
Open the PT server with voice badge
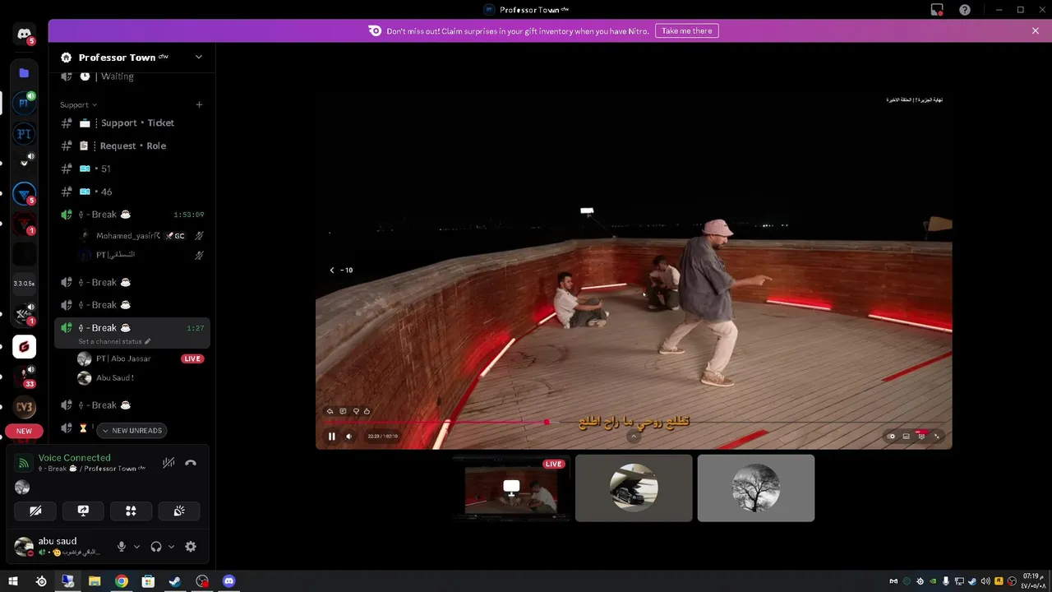(24, 103)
